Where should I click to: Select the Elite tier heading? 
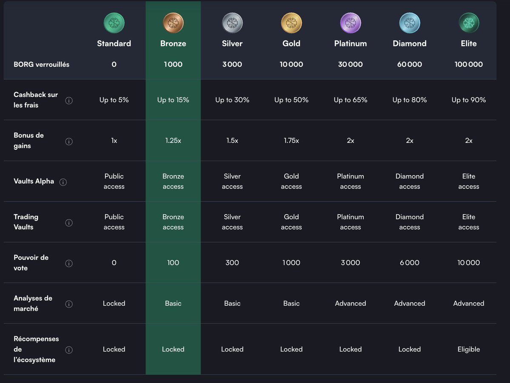(469, 43)
